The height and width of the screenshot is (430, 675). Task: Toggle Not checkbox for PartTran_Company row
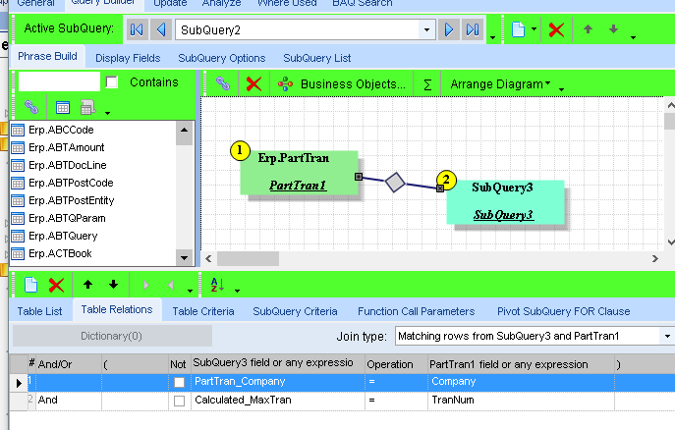[179, 382]
